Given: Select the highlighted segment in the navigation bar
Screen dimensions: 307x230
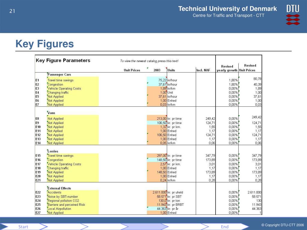Looking at the screenshot, I should pos(145,227).
